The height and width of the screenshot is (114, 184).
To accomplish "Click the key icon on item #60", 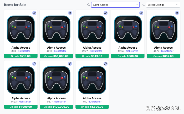I will click(34, 13).
